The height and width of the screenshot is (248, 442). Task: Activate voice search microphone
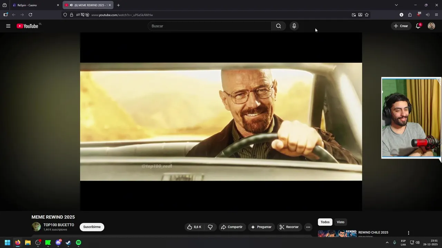click(x=294, y=26)
